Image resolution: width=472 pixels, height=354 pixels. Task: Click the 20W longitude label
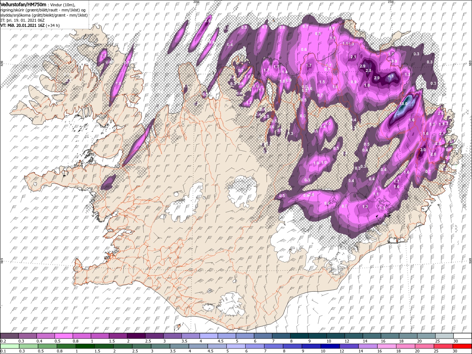click(x=196, y=2)
